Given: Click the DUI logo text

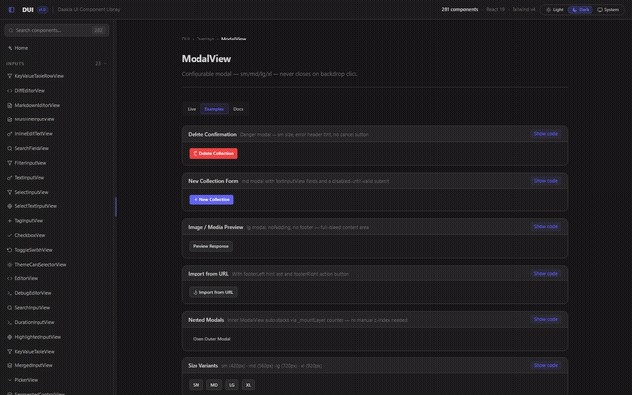Looking at the screenshot, I should pyautogui.click(x=28, y=10).
